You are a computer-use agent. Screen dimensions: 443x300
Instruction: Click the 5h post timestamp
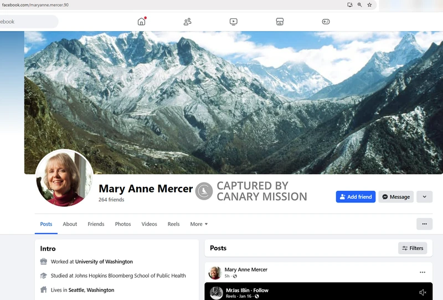tap(227, 276)
